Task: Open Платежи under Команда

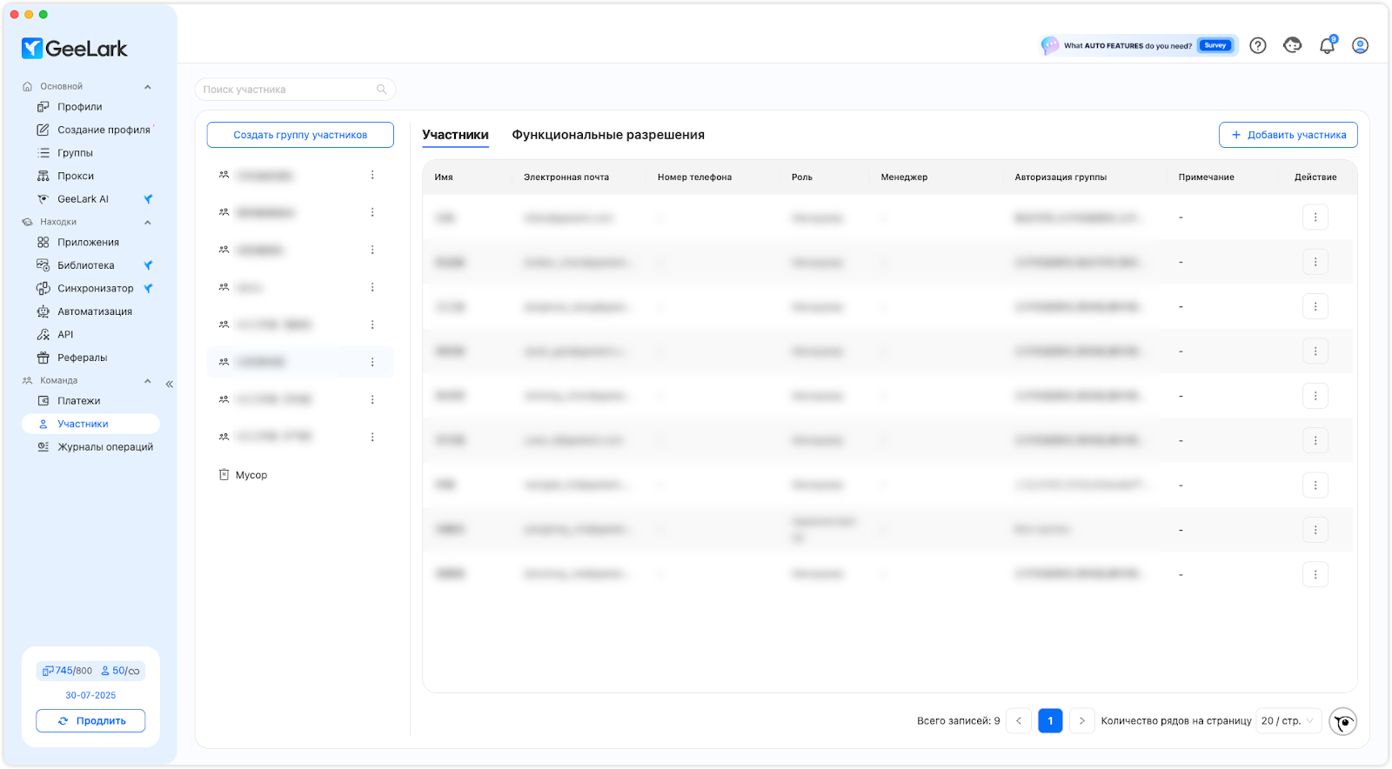Action: tap(78, 401)
